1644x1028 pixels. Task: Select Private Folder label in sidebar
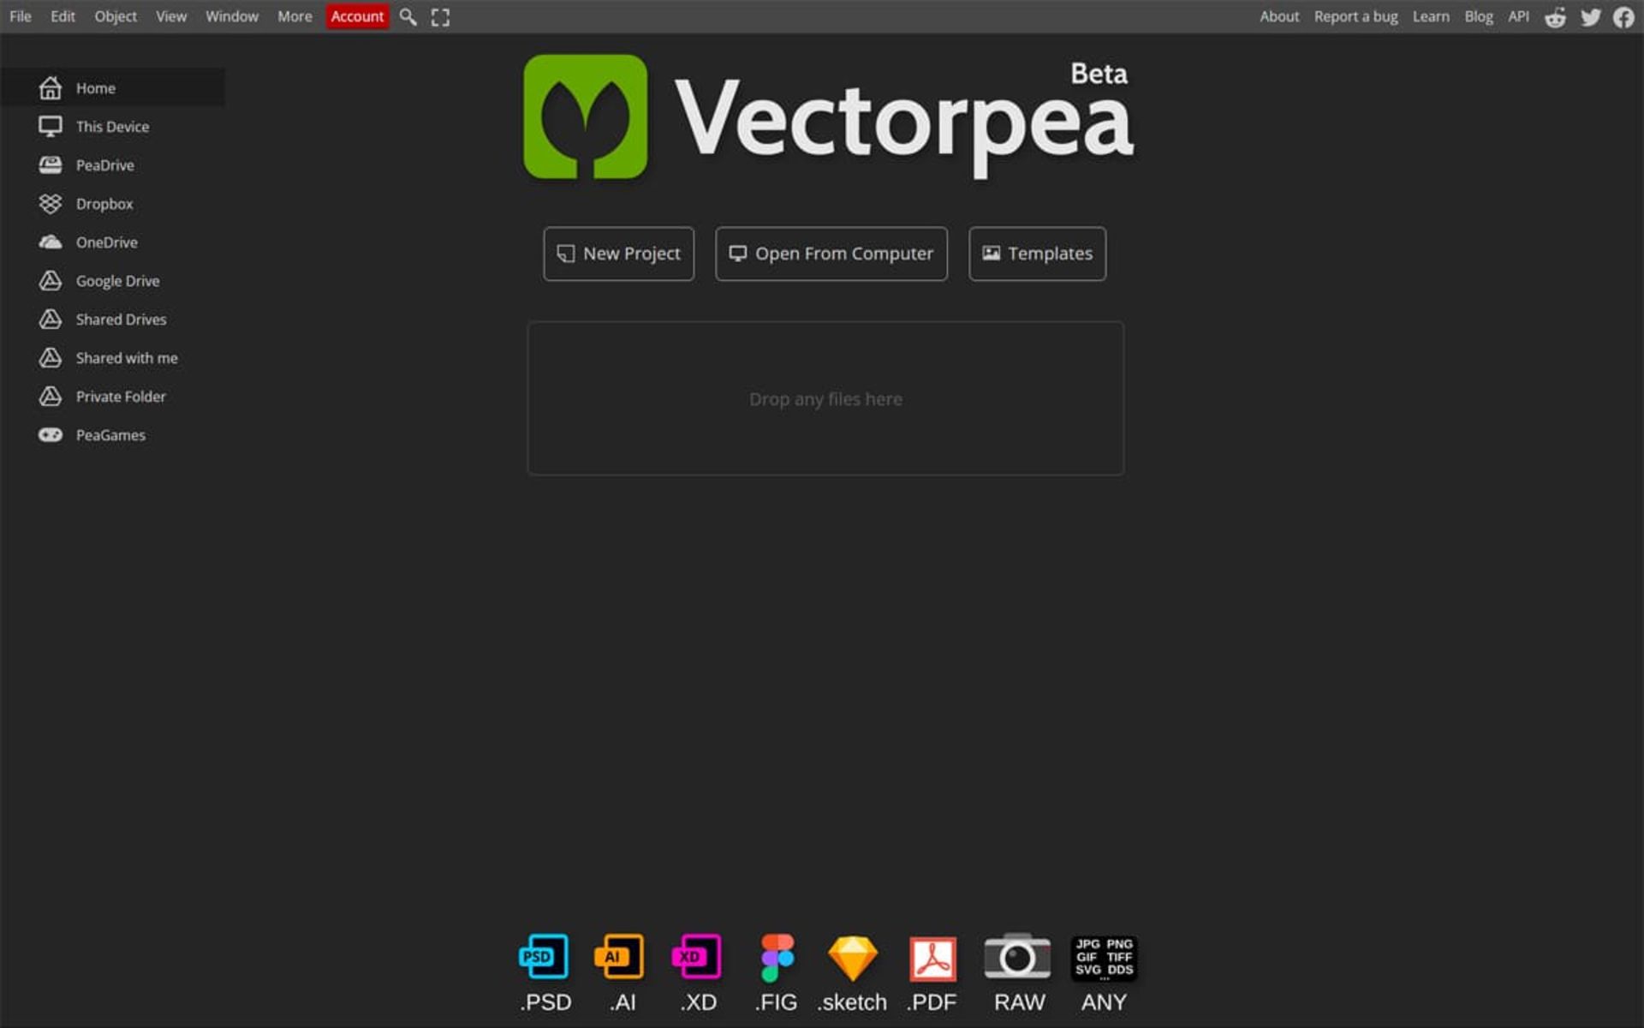click(121, 397)
